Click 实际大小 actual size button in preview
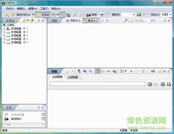The image size is (174, 134). coord(73,20)
